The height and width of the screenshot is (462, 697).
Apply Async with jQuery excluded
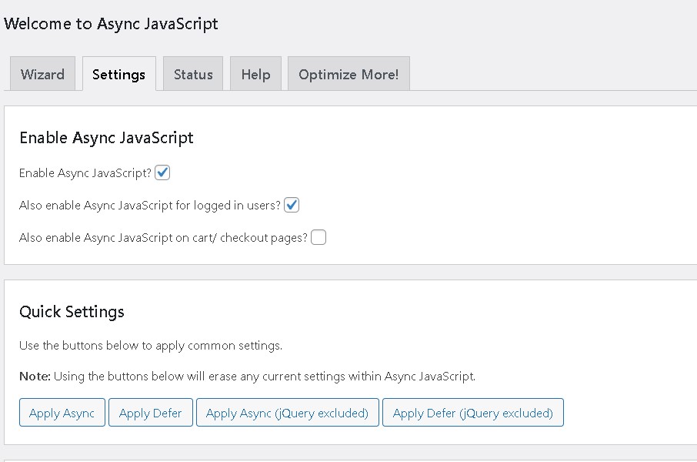[287, 413]
